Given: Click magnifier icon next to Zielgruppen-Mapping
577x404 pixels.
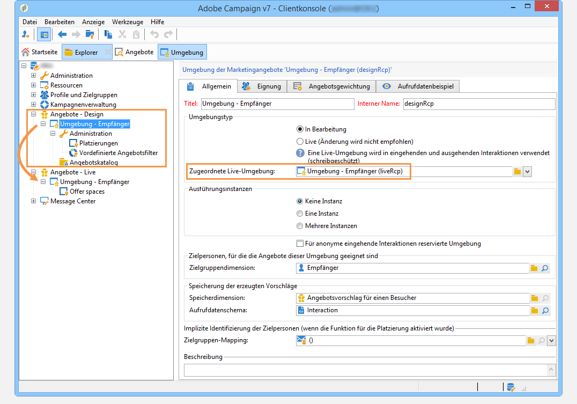Looking at the screenshot, I should (x=542, y=341).
